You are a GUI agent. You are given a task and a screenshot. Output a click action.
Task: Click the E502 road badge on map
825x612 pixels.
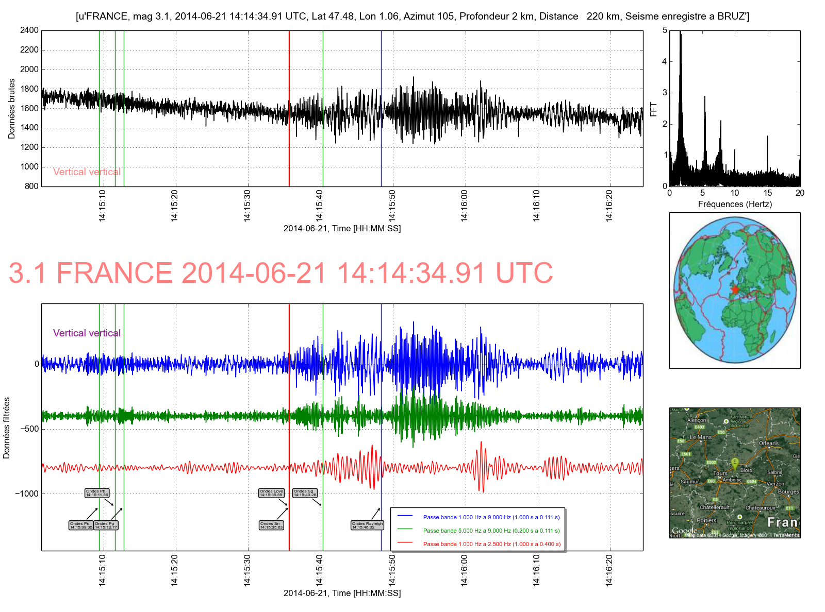[712, 462]
